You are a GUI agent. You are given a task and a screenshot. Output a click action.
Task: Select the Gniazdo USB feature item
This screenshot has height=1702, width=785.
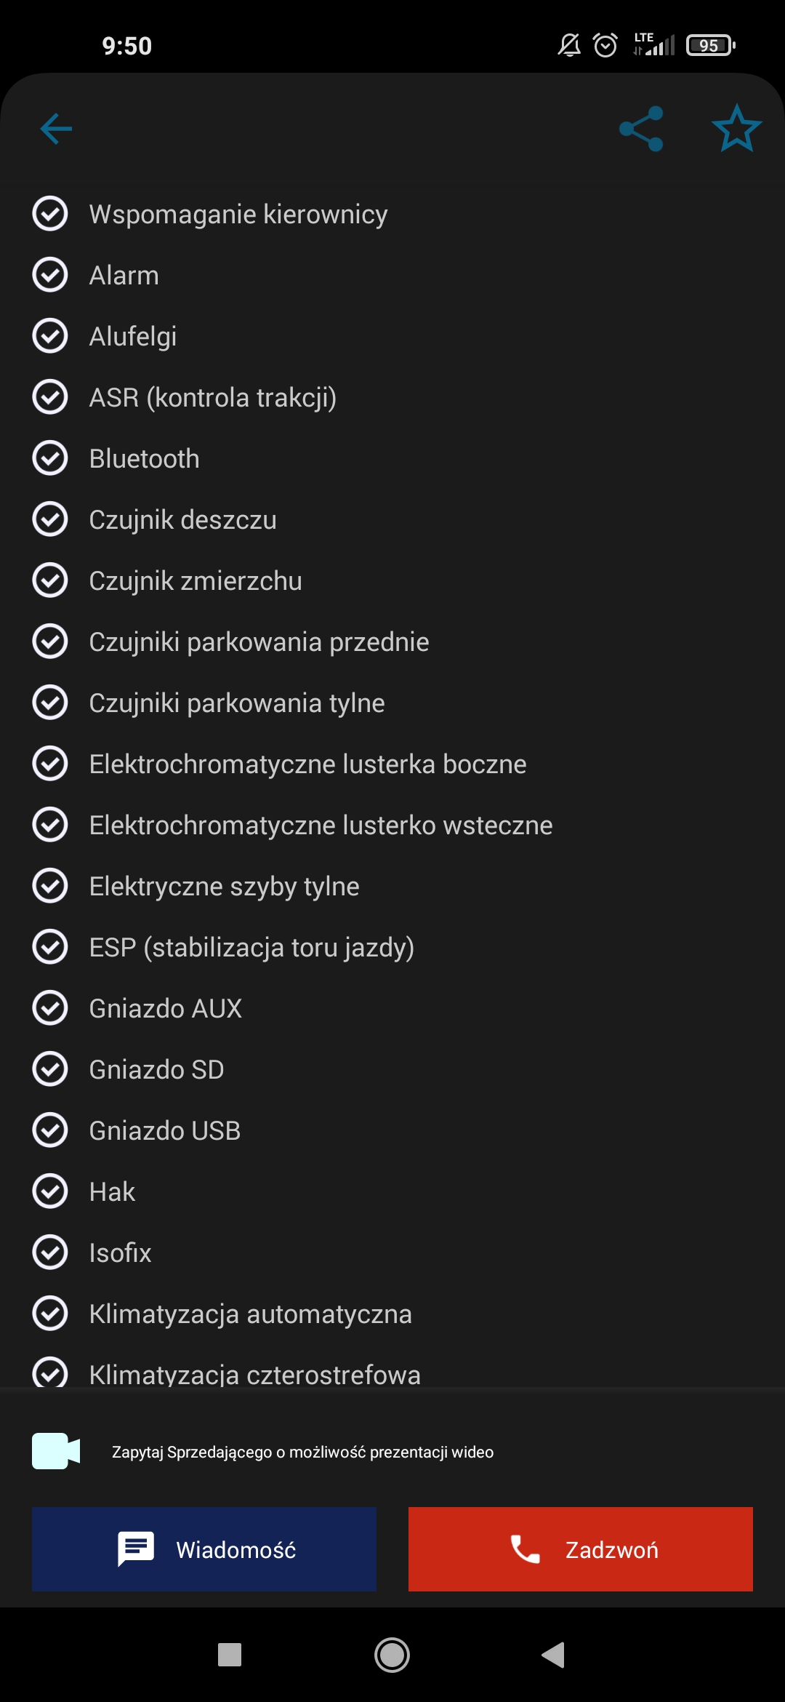pos(164,1131)
